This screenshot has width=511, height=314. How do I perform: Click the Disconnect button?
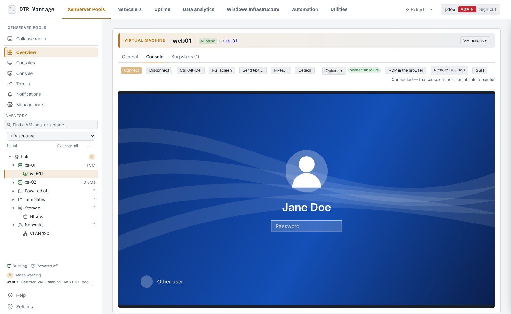159,70
